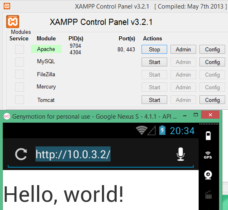Open the Genymotion webcam widget
The image size is (228, 210).
tap(208, 175)
